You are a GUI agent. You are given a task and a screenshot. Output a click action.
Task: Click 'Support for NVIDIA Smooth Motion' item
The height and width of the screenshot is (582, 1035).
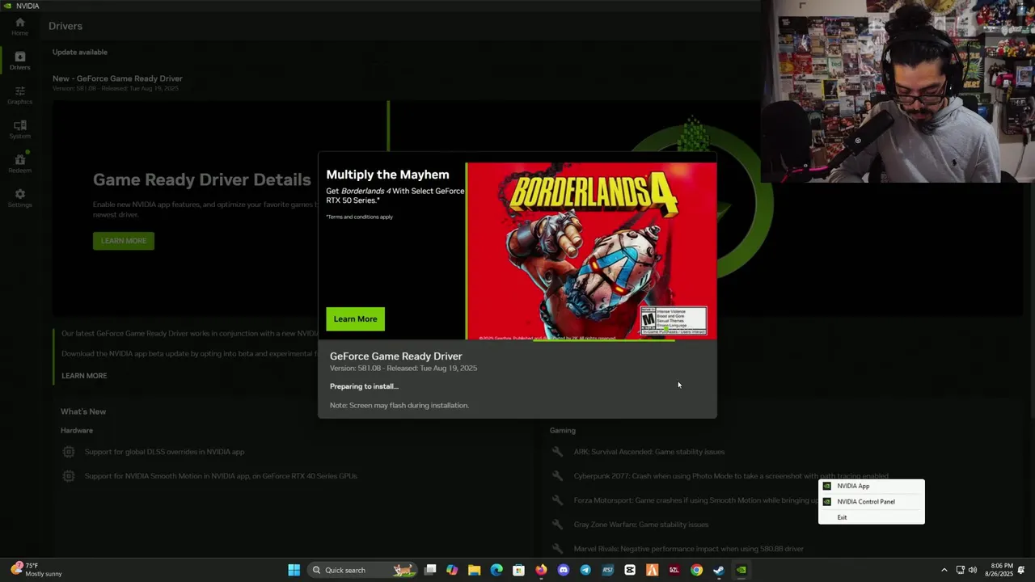click(221, 476)
